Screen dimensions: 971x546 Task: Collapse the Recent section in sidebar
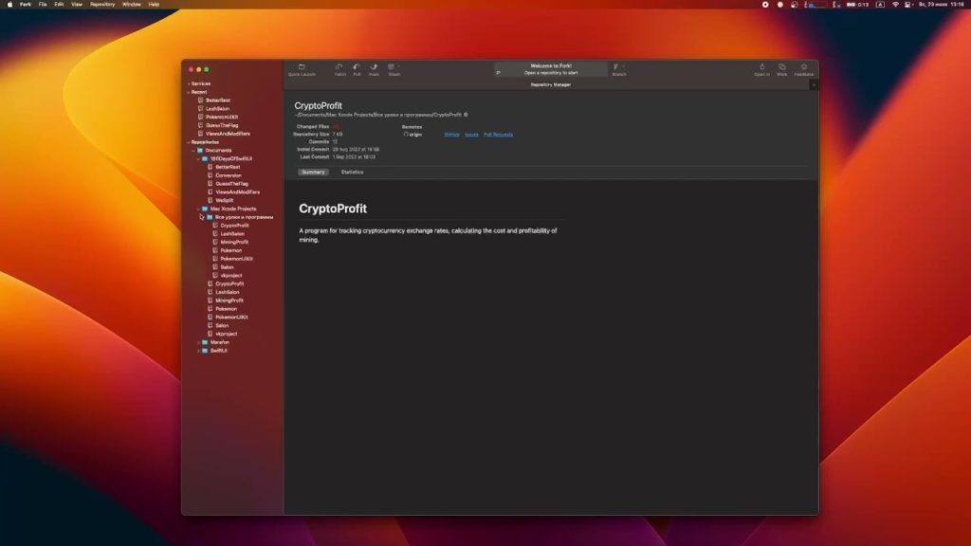(x=188, y=92)
